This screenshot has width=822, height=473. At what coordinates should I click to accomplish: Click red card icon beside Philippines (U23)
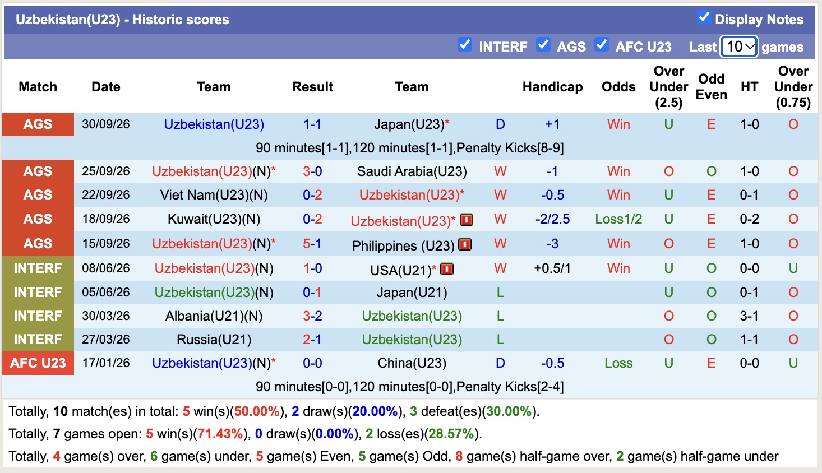tap(465, 244)
